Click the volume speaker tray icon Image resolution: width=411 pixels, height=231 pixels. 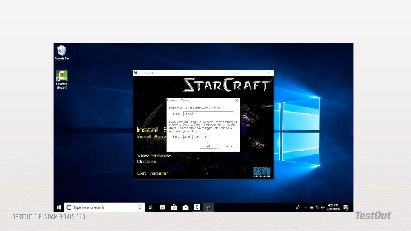[323, 207]
